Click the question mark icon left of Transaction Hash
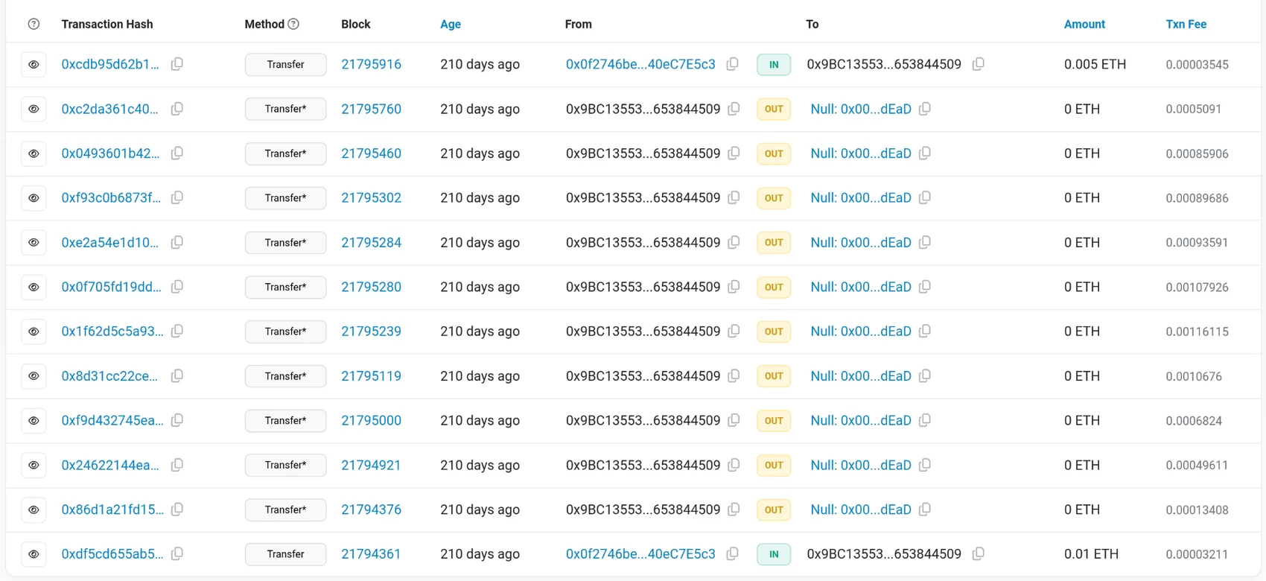 tap(34, 24)
